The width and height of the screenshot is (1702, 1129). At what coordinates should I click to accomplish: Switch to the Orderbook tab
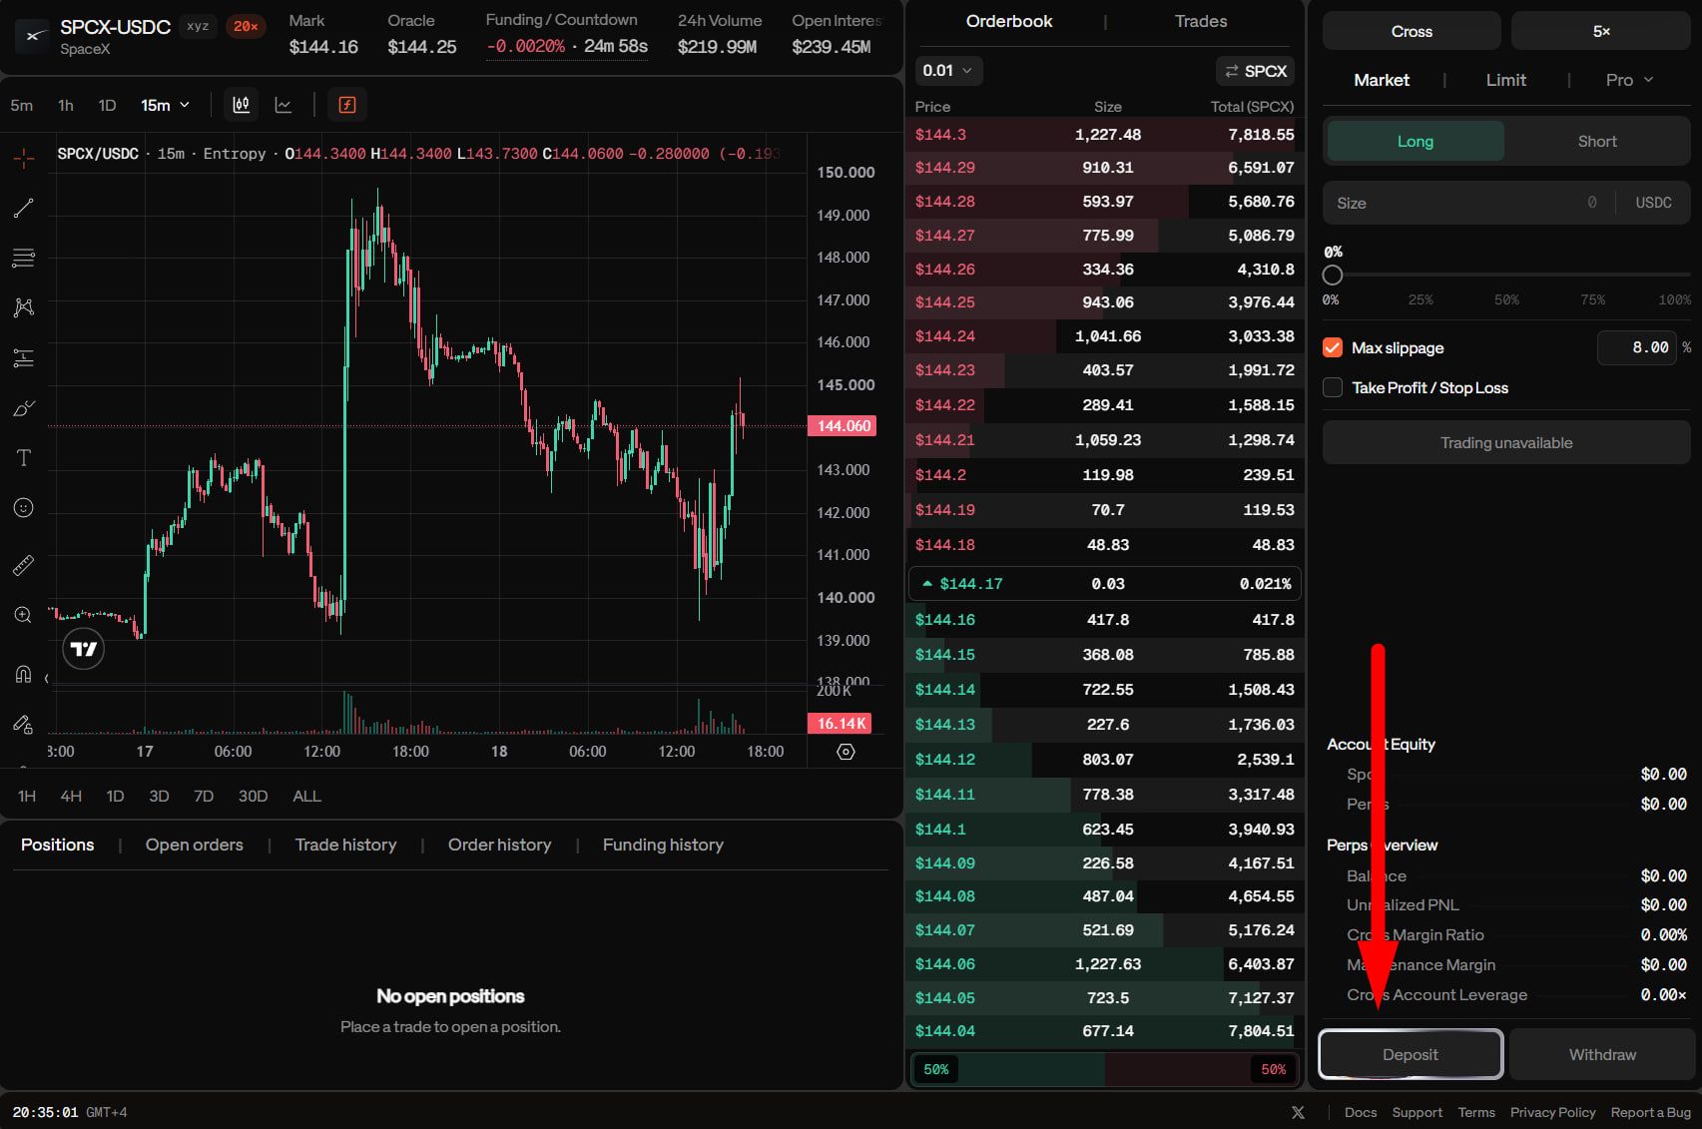(x=1009, y=21)
